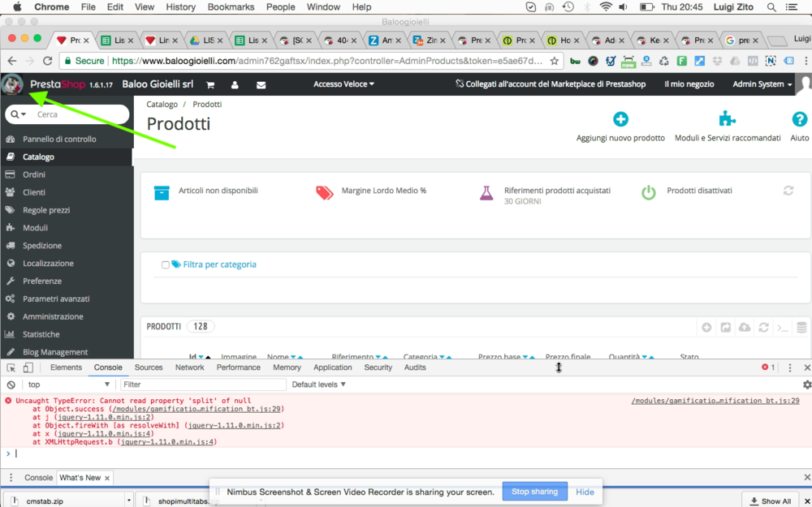
Task: Toggle the device toolbar in DevTools
Action: point(28,367)
